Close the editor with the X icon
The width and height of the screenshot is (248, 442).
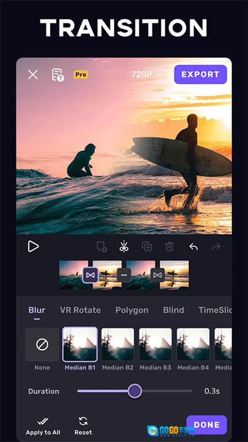coord(33,75)
